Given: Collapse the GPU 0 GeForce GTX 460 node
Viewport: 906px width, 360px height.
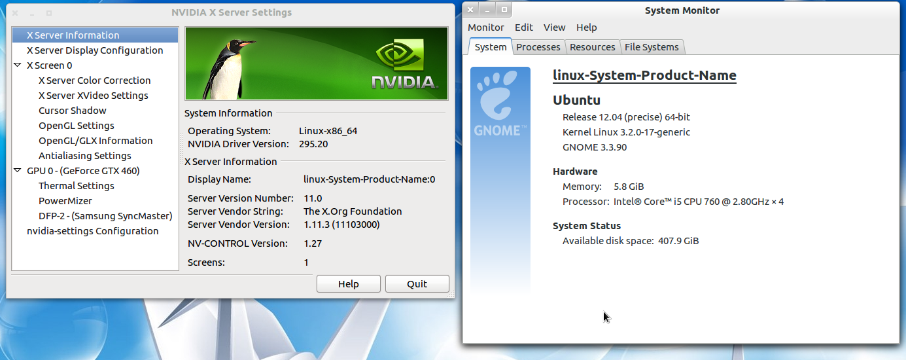Looking at the screenshot, I should (18, 171).
